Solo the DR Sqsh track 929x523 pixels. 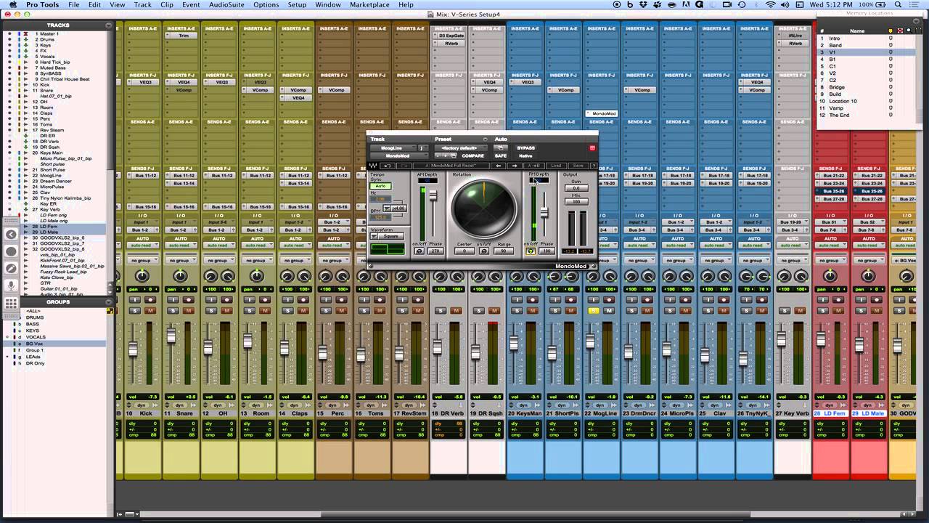[x=478, y=311]
